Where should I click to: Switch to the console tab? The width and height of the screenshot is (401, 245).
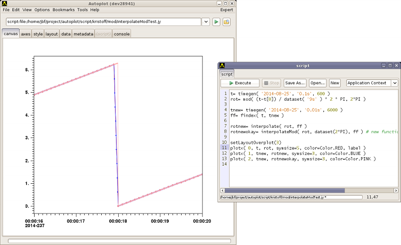[x=121, y=34]
